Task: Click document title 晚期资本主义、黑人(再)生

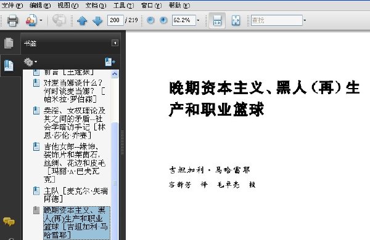Action: pyautogui.click(x=265, y=88)
